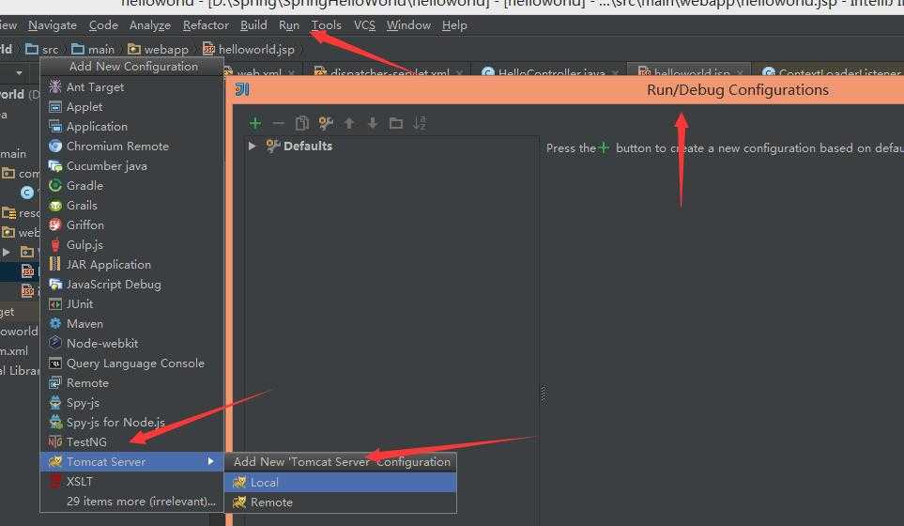Select TestNG configuration type

(x=132, y=441)
